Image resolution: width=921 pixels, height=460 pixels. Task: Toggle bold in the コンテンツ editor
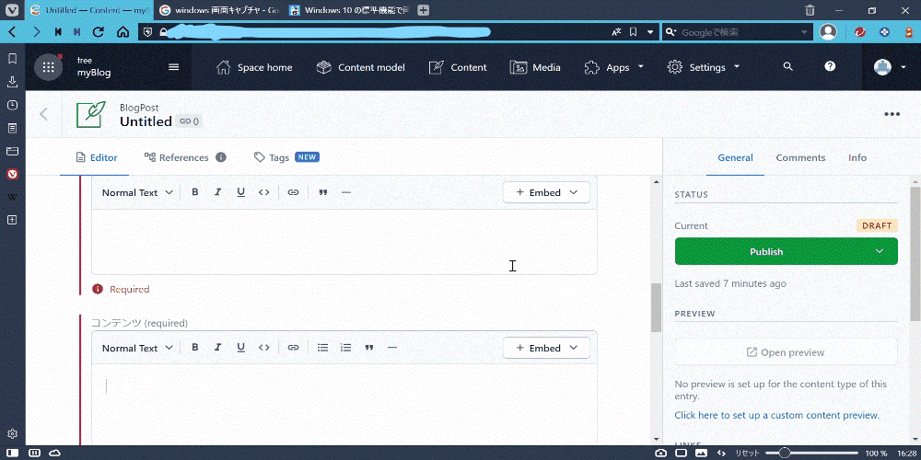coord(195,348)
